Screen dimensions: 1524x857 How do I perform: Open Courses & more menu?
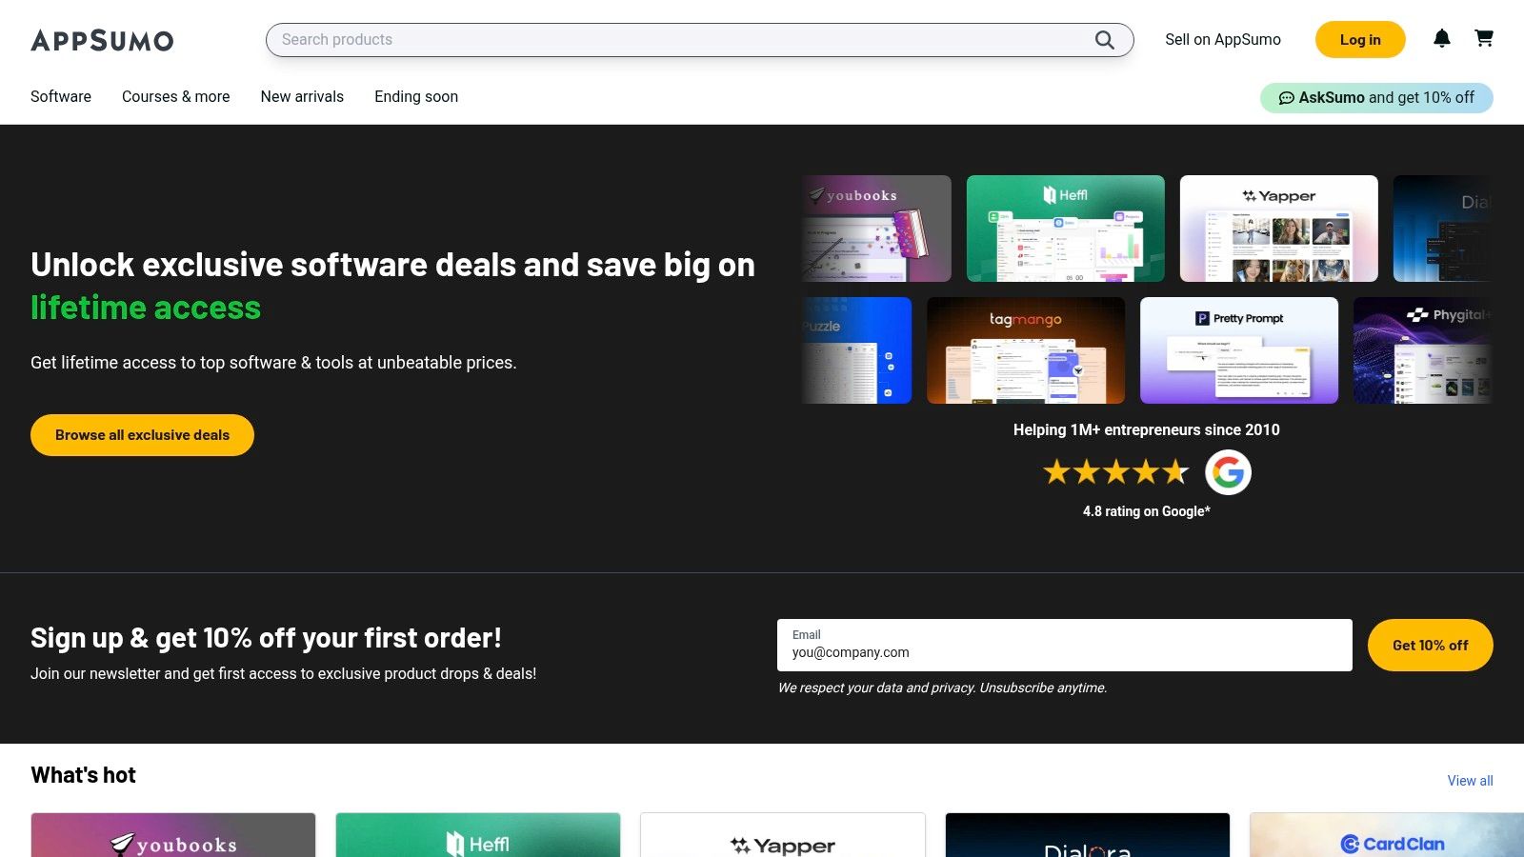(175, 96)
